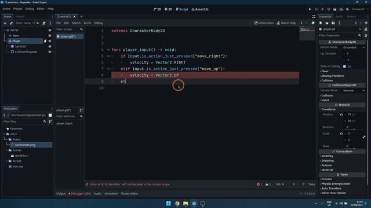Save resource disk icon in Inspector
Screen dimensions: 371x208
333,23
